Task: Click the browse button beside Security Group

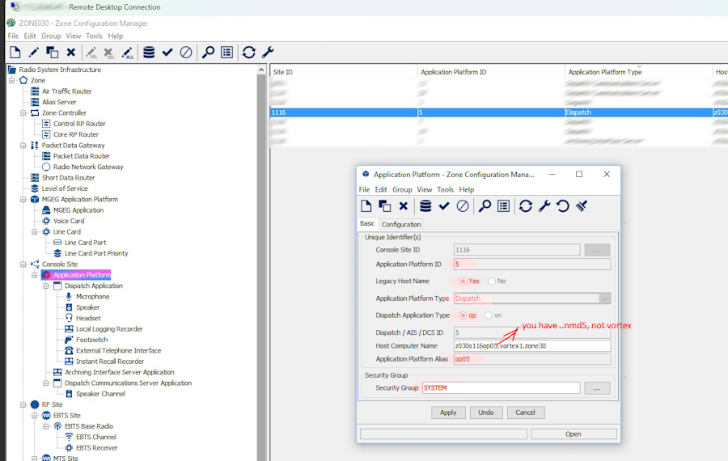Action: (x=597, y=388)
